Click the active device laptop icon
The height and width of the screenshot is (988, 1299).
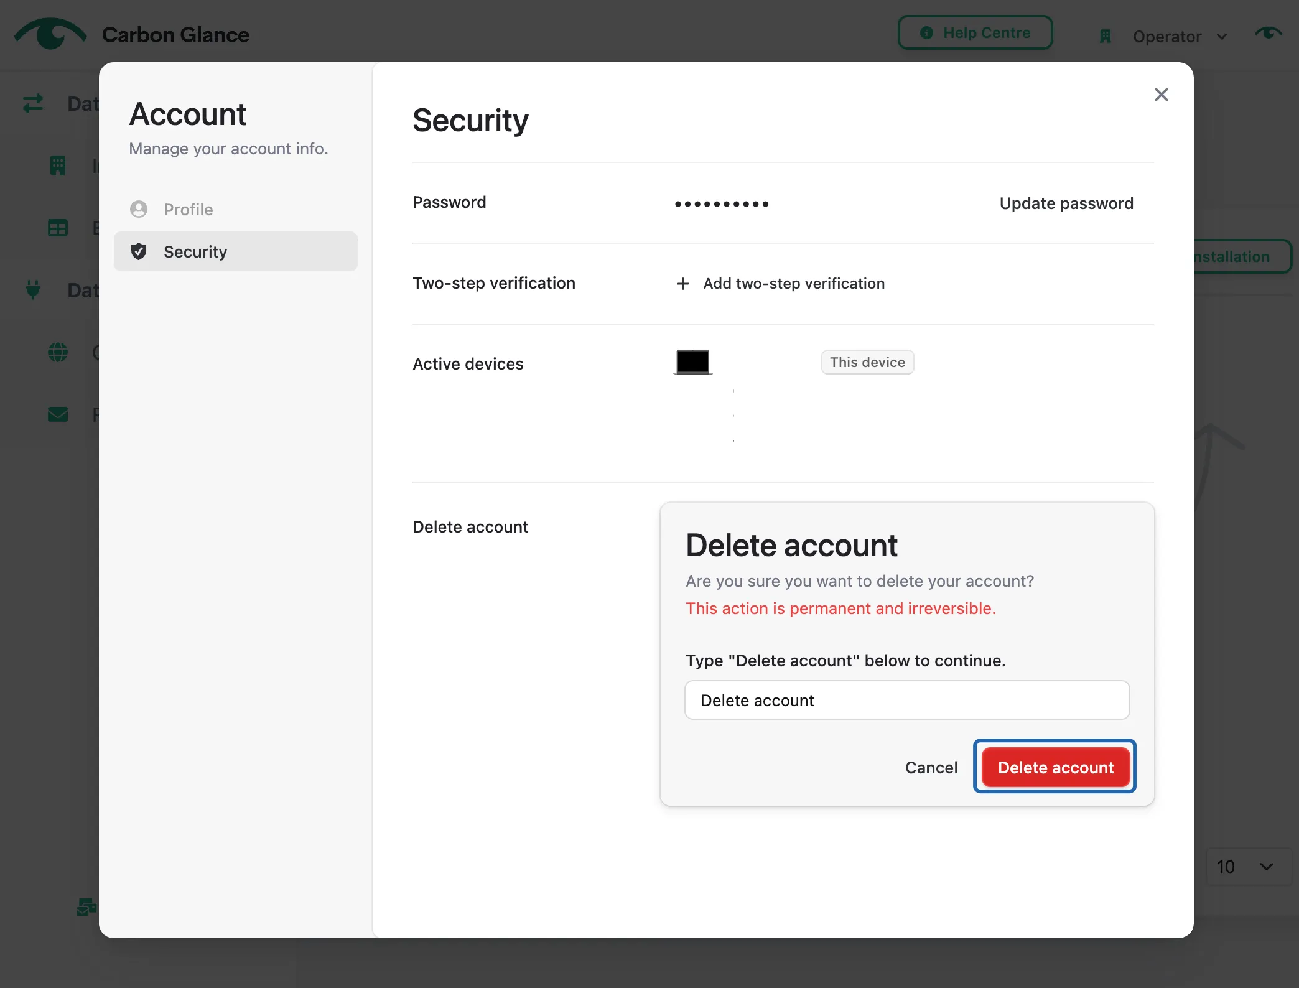click(692, 362)
